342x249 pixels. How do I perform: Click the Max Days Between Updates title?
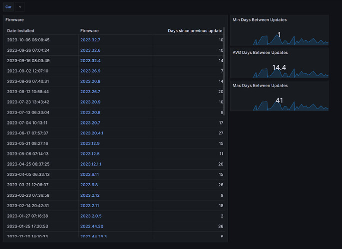260,86
